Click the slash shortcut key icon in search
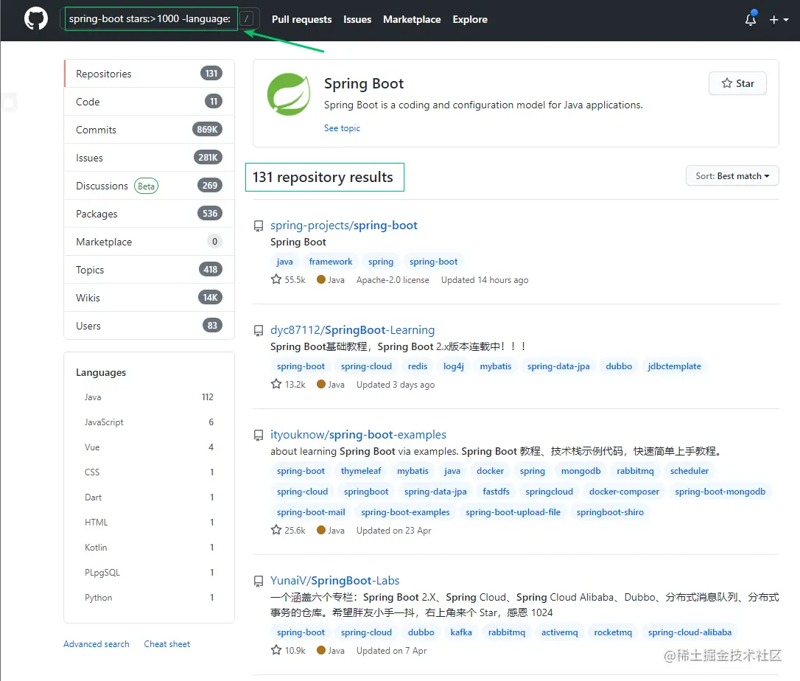Viewport: 800px width, 681px height. click(247, 19)
